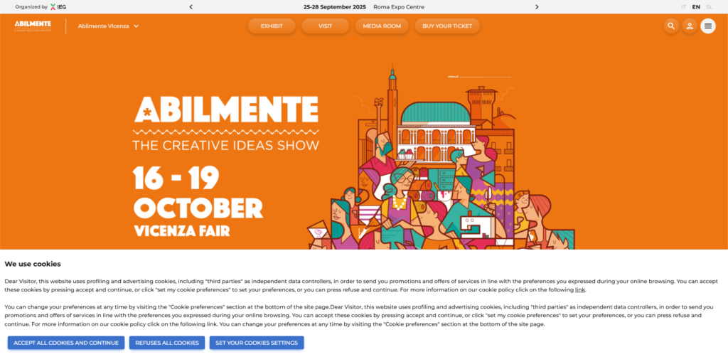Go to previous event with left chevron
The image size is (728, 357).
tap(191, 7)
